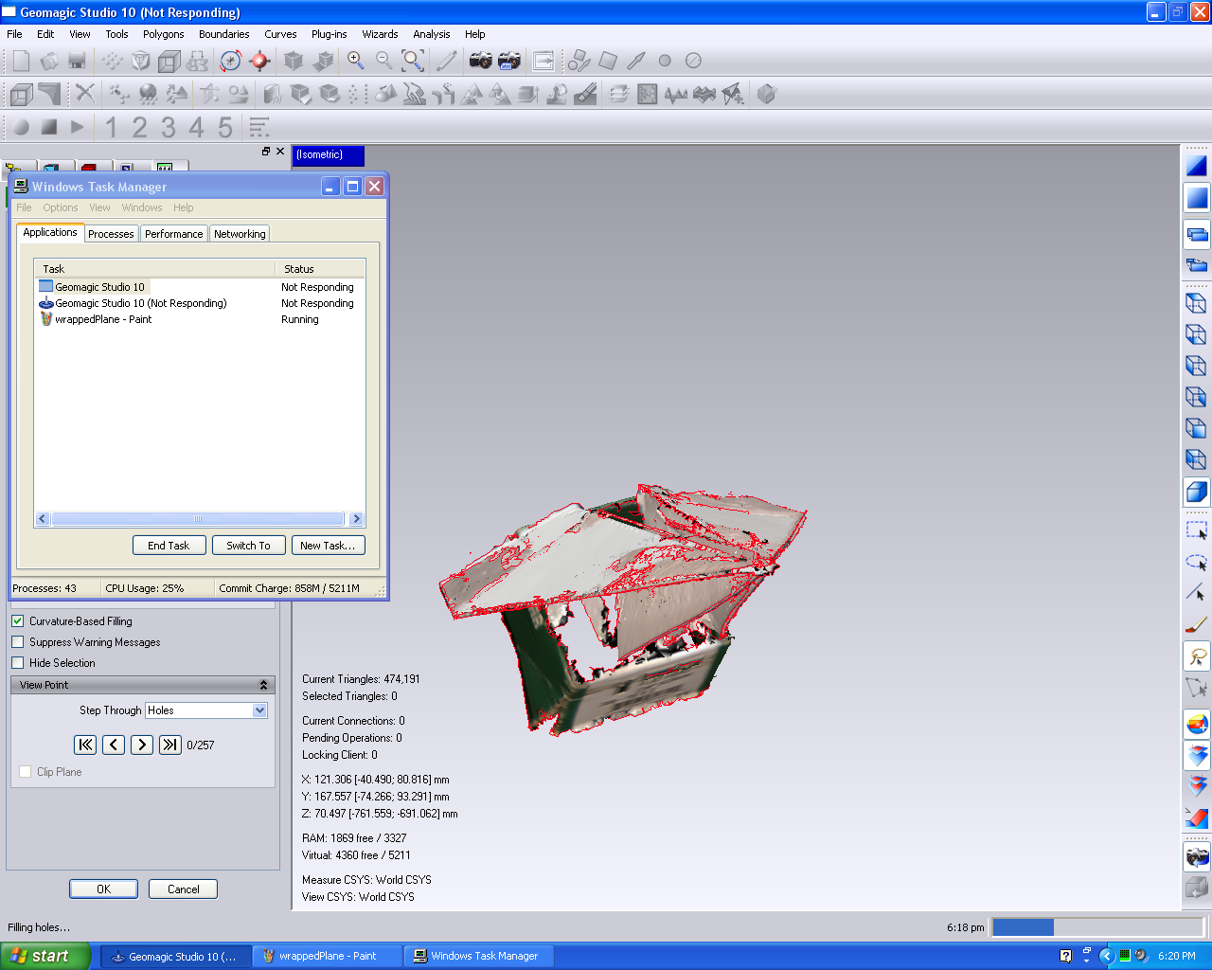Select the lasso selection tool in right toolbar
This screenshot has height=970, width=1212.
click(x=1197, y=656)
